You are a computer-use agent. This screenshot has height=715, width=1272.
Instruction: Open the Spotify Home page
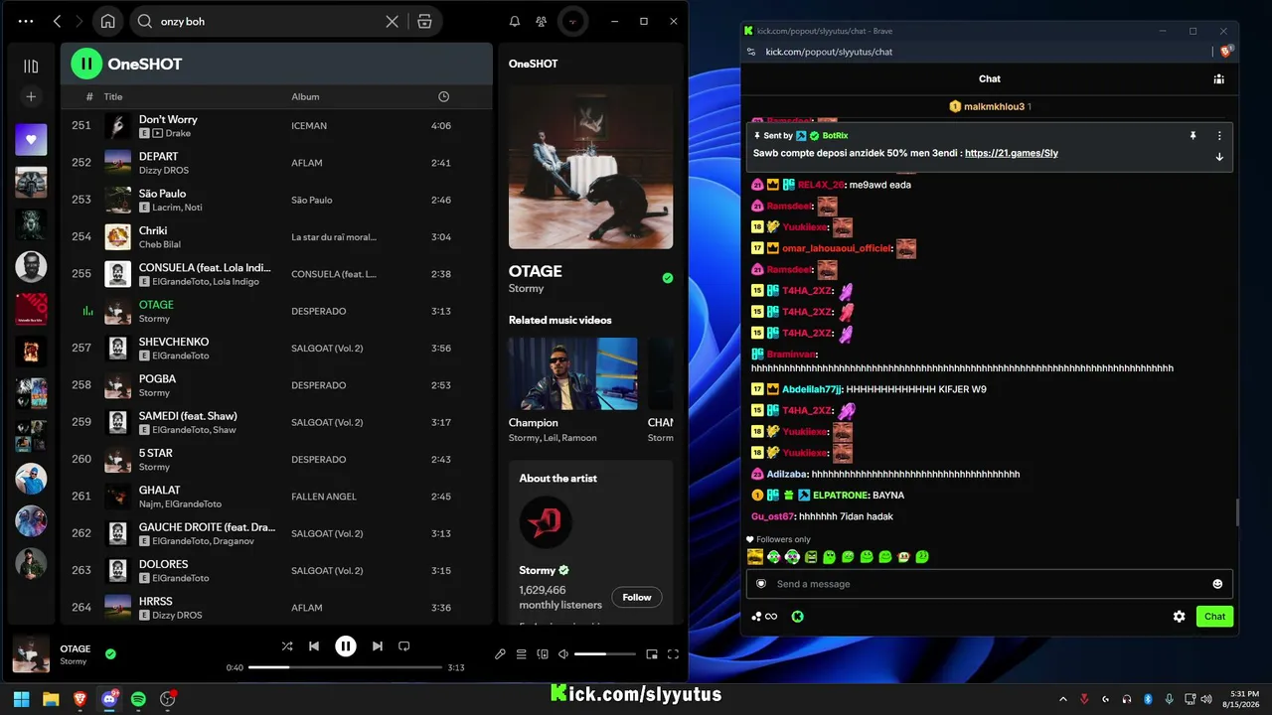pyautogui.click(x=107, y=21)
